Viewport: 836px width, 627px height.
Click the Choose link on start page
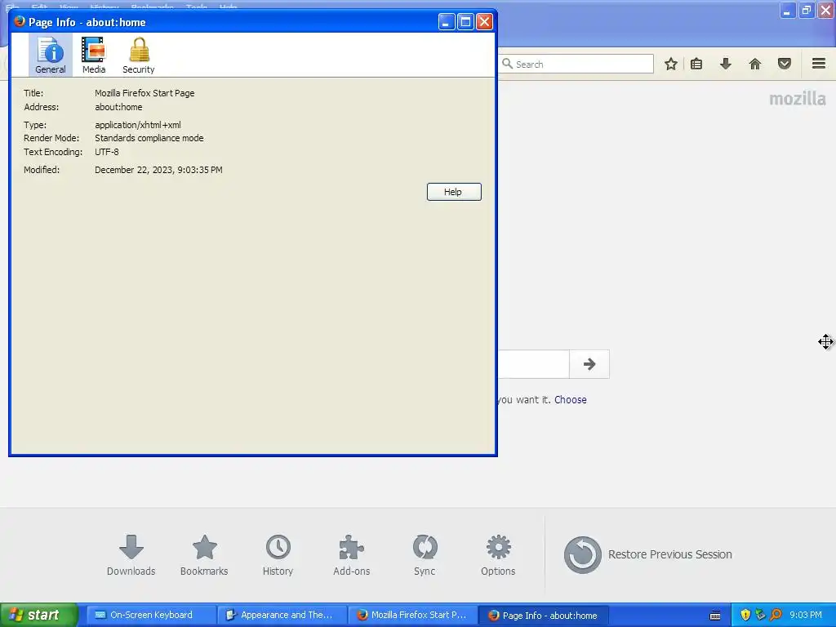click(x=571, y=400)
